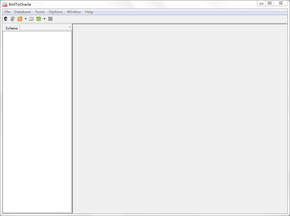
Task: Open the Options menu
Action: (56, 12)
